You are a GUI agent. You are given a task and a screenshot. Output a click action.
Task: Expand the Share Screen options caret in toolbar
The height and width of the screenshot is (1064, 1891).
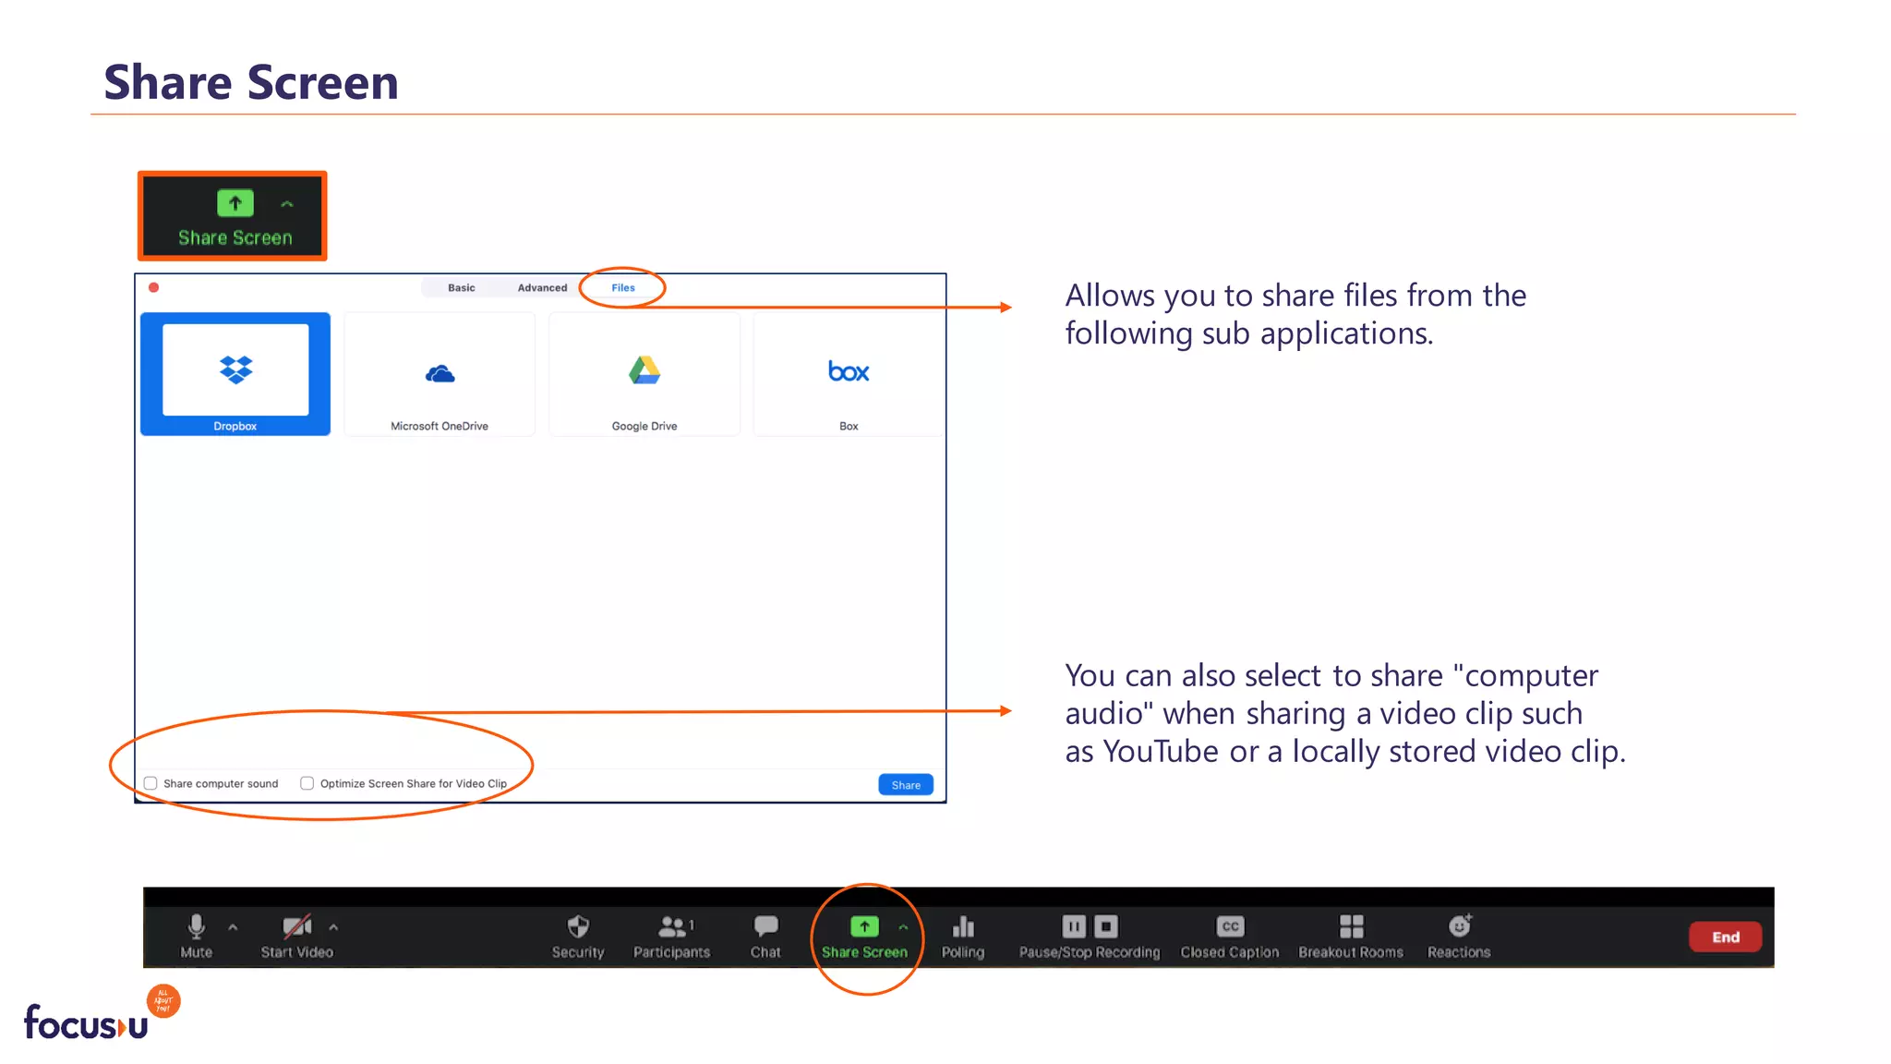[x=903, y=926]
